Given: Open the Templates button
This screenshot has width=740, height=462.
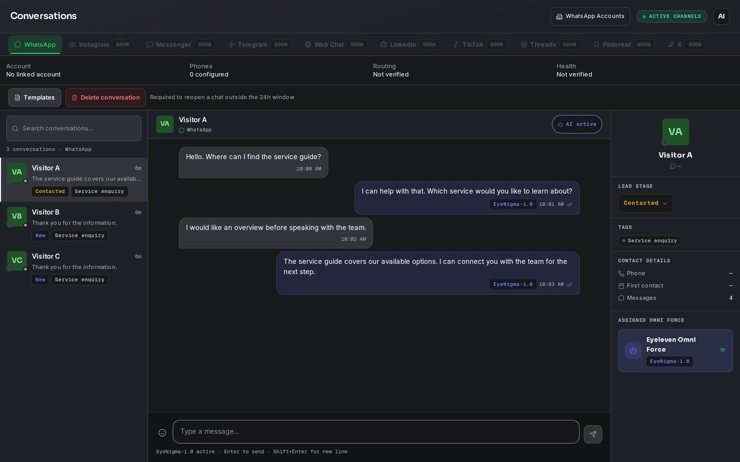Looking at the screenshot, I should point(35,97).
